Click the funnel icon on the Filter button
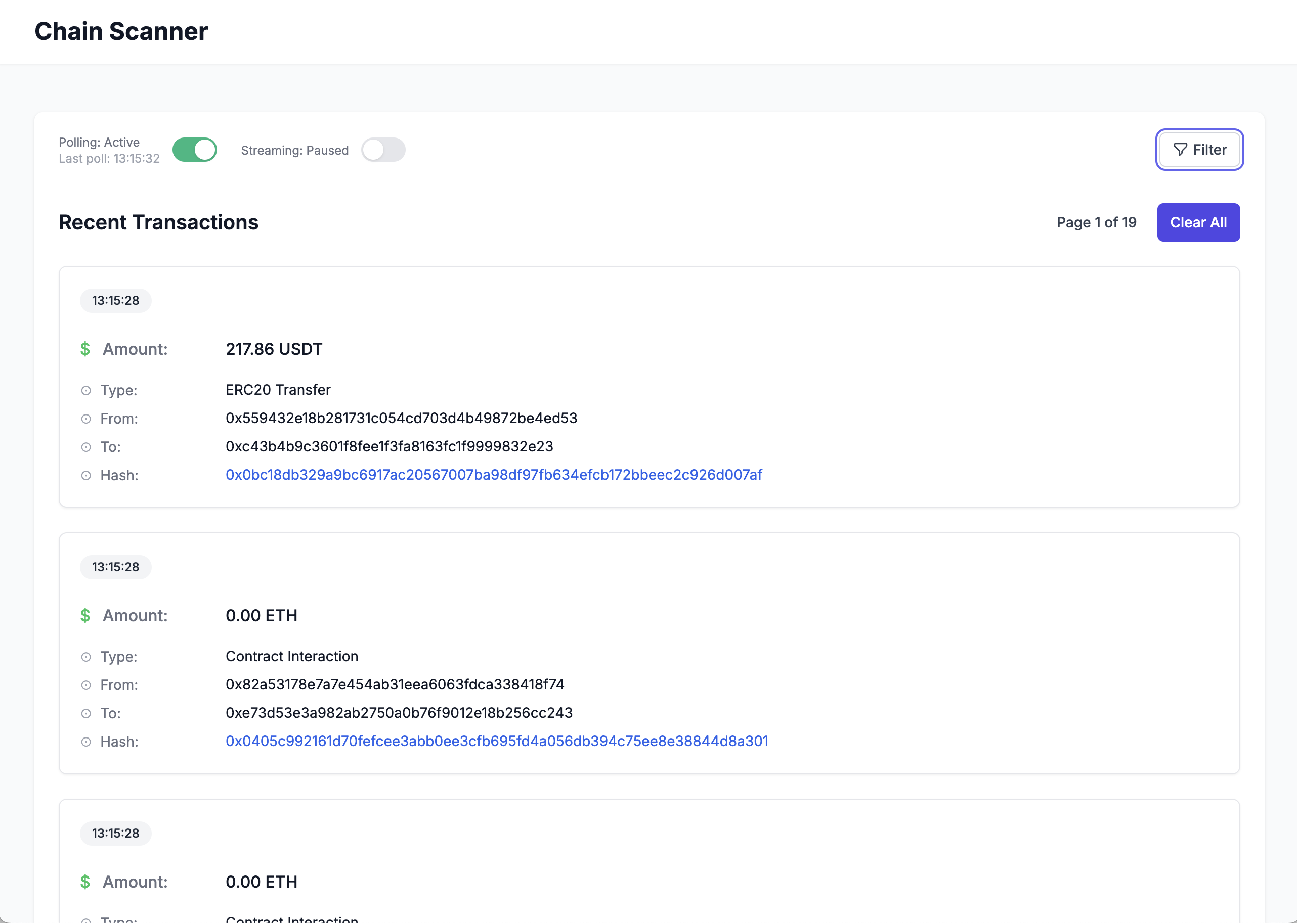1297x923 pixels. 1181,150
